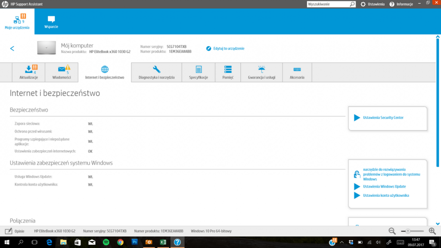This screenshot has width=441, height=248.
Task: Open the Pamięć storage tab
Action: 228,72
